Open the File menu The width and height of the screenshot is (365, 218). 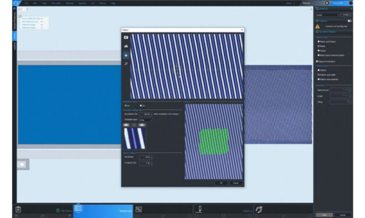pyautogui.click(x=26, y=3)
